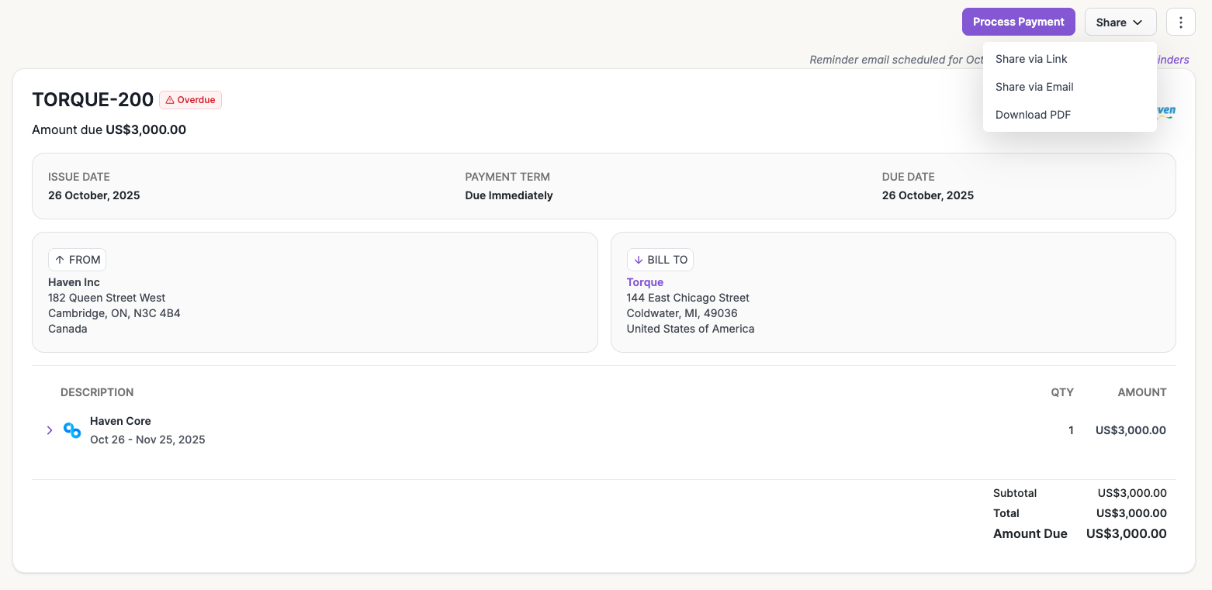Click the up arrow icon beside FROM
Image resolution: width=1212 pixels, height=590 pixels.
click(60, 260)
